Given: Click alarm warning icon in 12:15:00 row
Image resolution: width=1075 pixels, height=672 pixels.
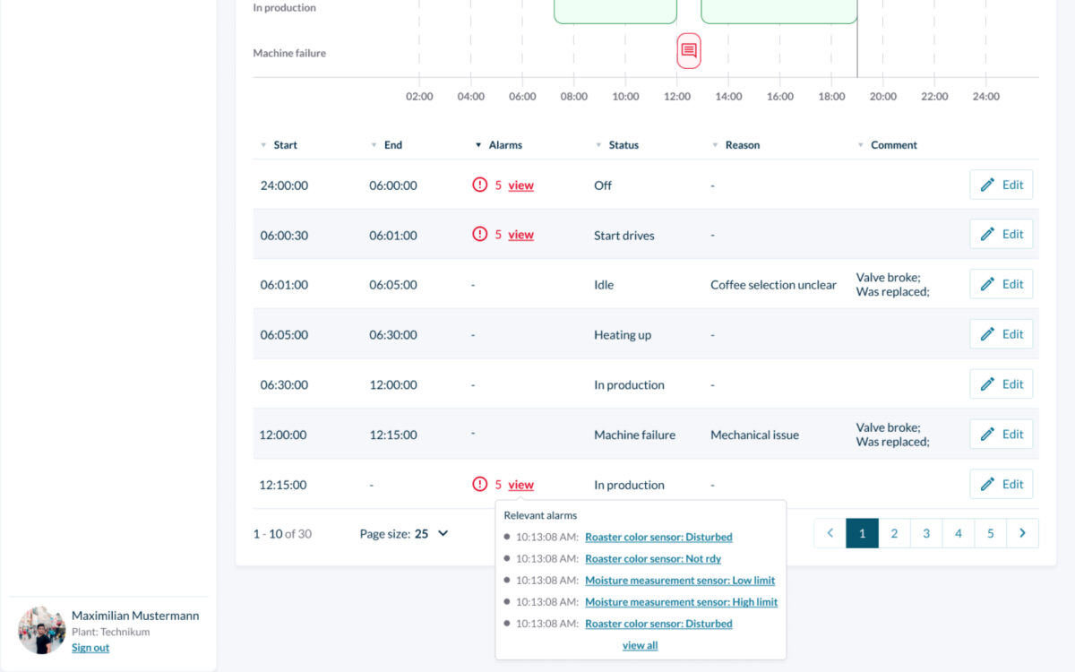Looking at the screenshot, I should [x=480, y=485].
